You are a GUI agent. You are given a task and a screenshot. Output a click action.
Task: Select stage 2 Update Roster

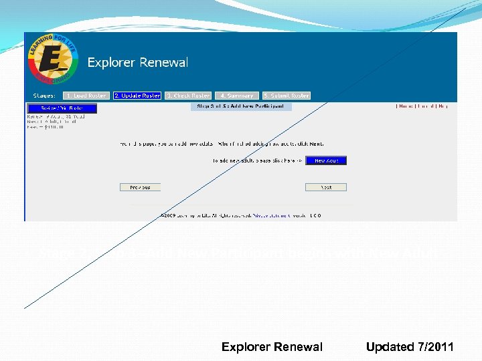click(x=137, y=96)
